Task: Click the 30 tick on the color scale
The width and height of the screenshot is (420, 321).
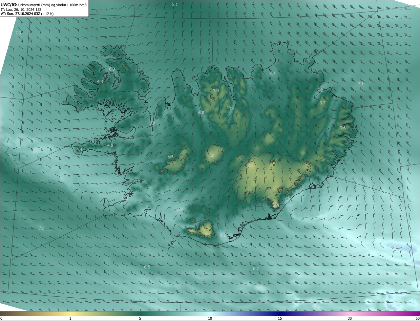Action: coord(350,318)
